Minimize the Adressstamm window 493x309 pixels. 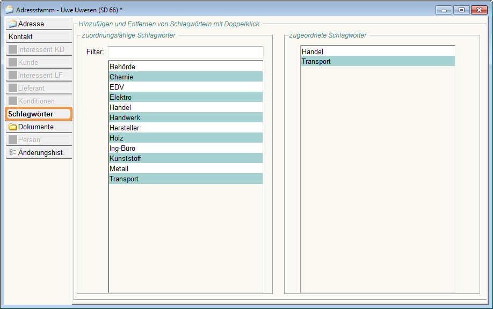[444, 10]
